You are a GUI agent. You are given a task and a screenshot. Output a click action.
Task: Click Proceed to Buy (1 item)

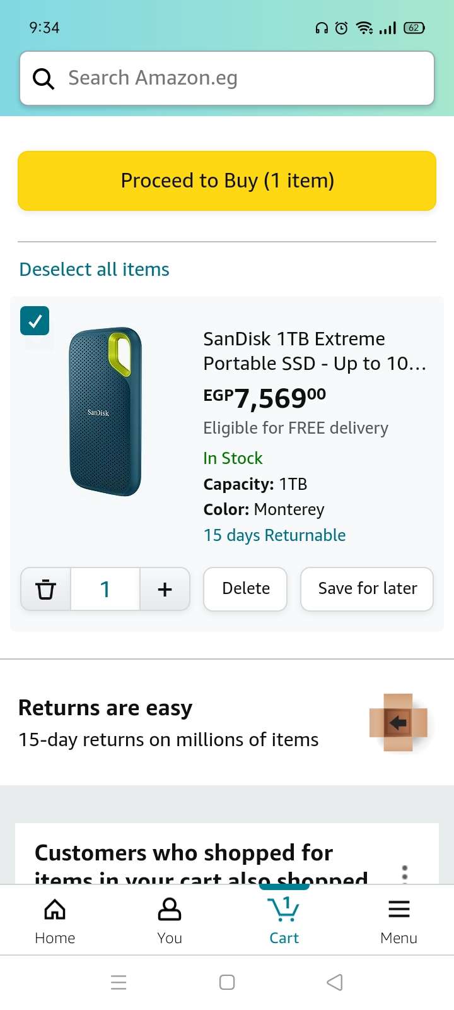(227, 181)
